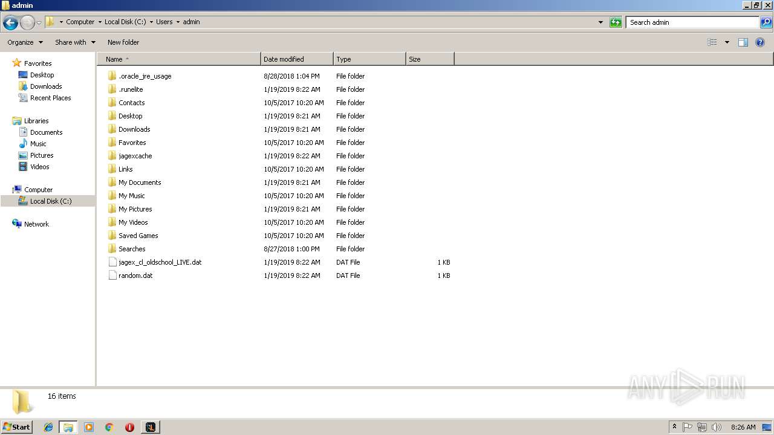
Task: Select the .runelite folder icon
Action: (x=112, y=89)
